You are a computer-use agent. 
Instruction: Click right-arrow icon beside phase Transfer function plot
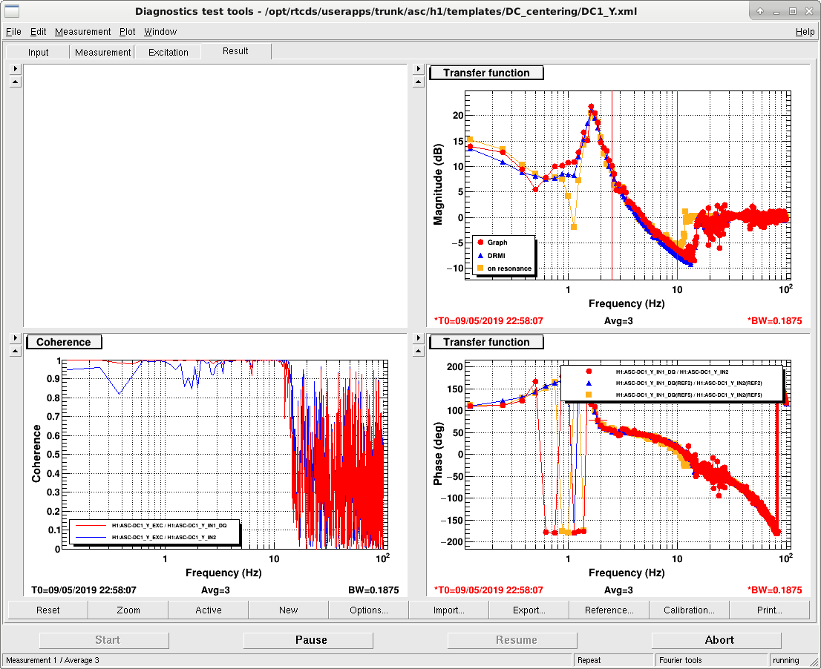click(418, 338)
